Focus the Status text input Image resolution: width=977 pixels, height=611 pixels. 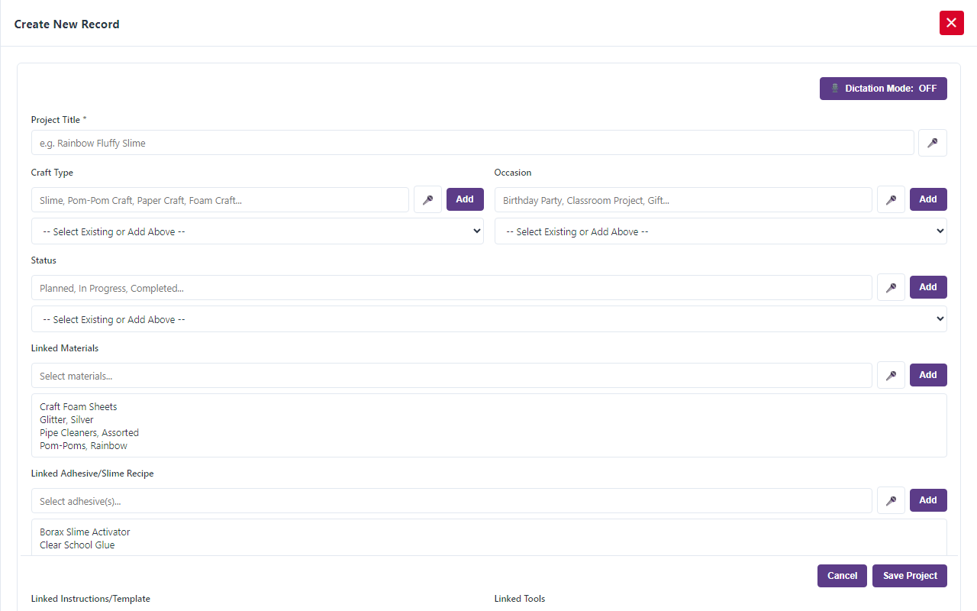452,288
